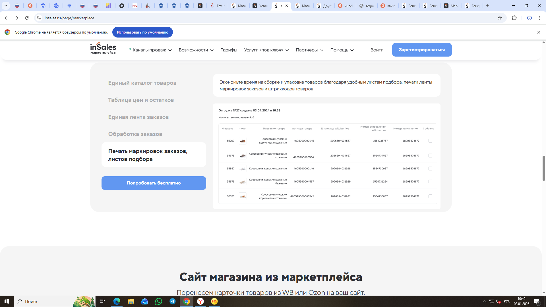Dismiss the default browser notification bar
Viewport: 546px width, 307px height.
pos(538,32)
